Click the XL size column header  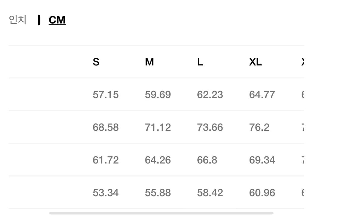tap(255, 62)
